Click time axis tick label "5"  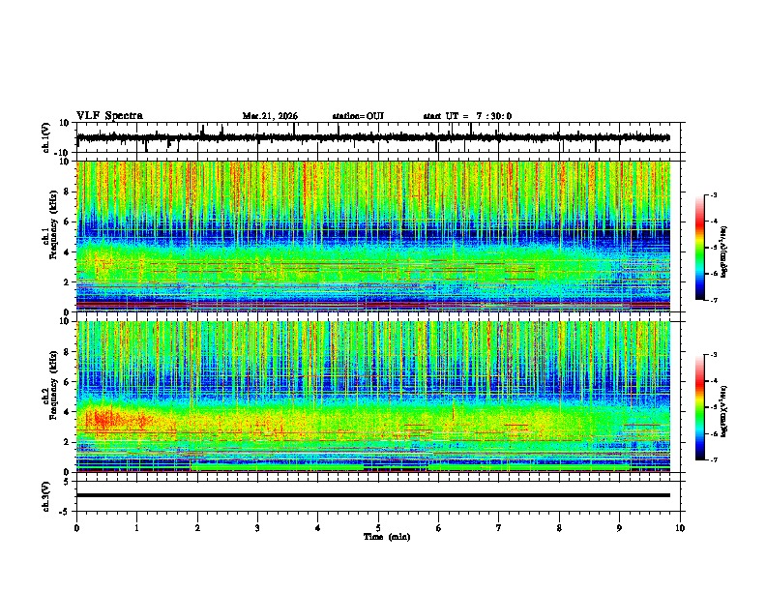click(x=378, y=528)
